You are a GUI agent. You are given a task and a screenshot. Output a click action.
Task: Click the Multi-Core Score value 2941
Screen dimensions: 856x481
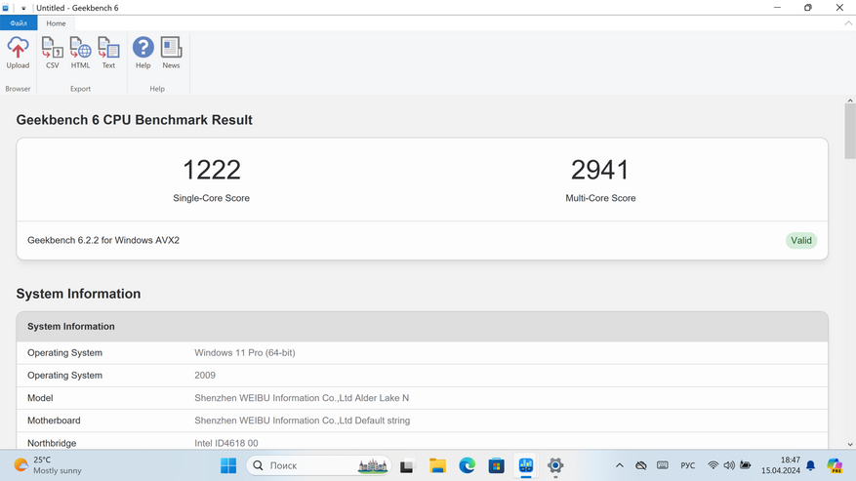[x=600, y=170]
